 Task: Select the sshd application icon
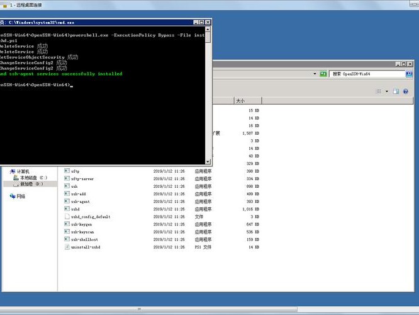67,209
